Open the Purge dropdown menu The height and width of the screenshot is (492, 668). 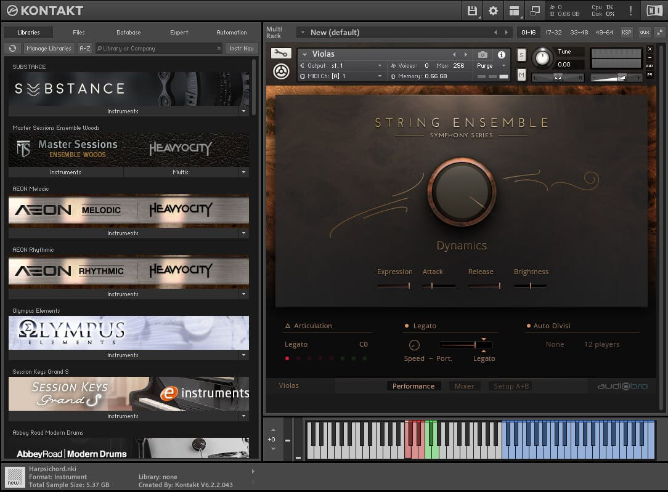click(x=504, y=65)
